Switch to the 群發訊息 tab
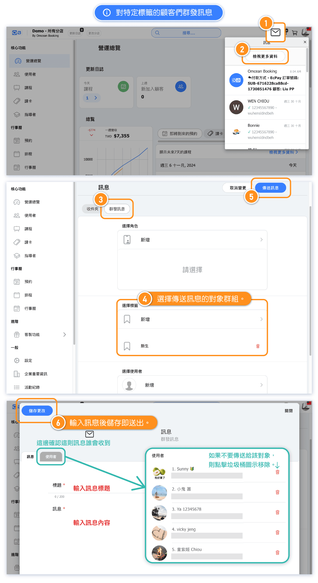 [117, 209]
